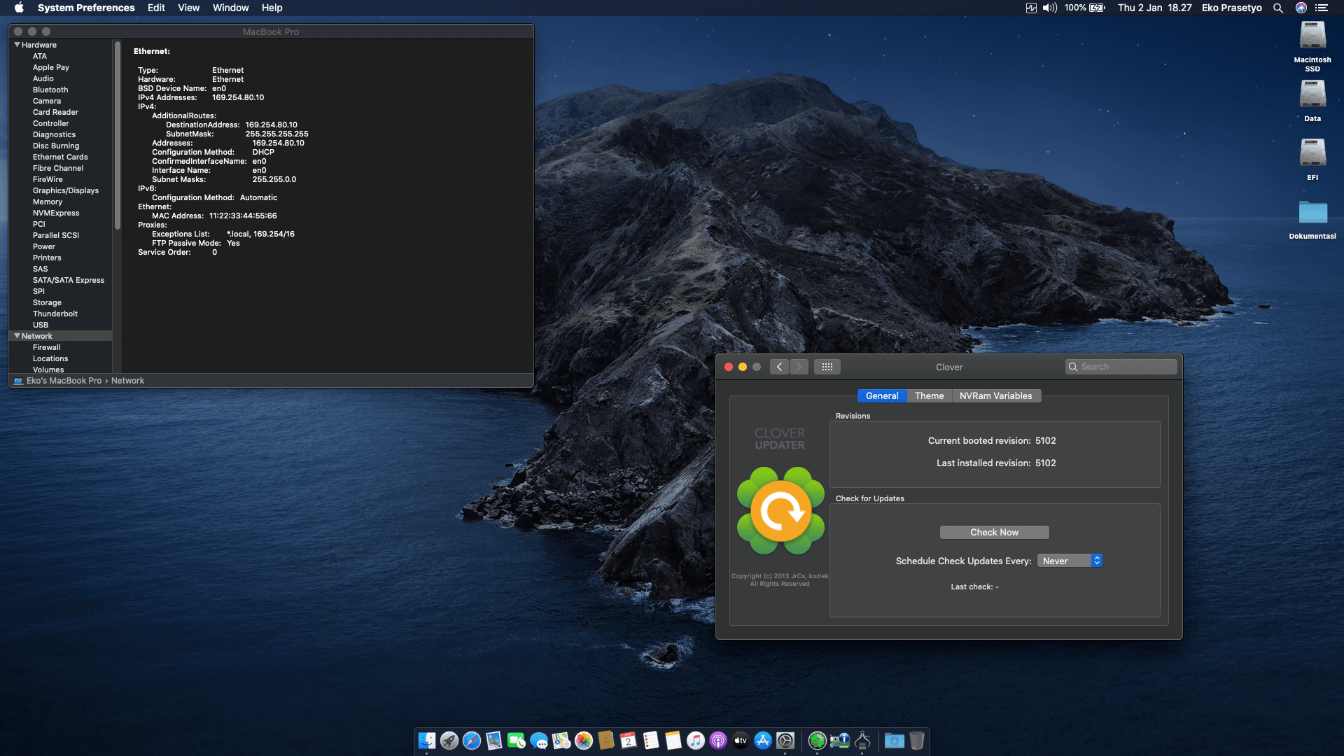
Task: Open FaceTime from the Dock
Action: pyautogui.click(x=517, y=741)
